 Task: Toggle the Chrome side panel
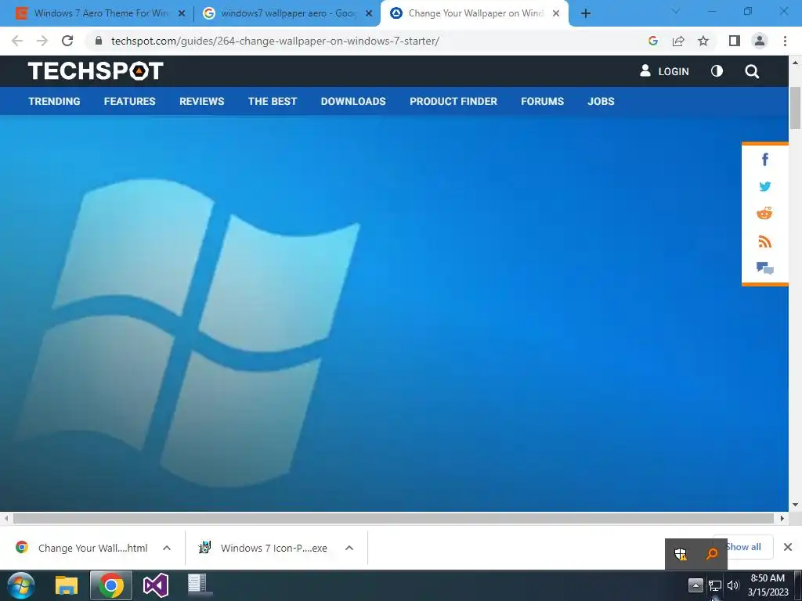[x=735, y=41]
